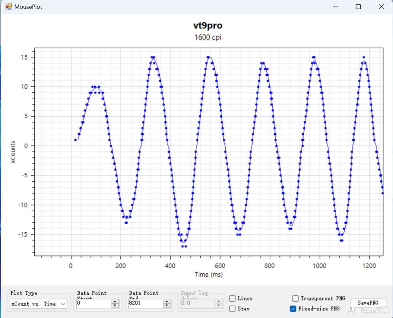Click the MousePlot app icon in title bar

tap(8, 7)
